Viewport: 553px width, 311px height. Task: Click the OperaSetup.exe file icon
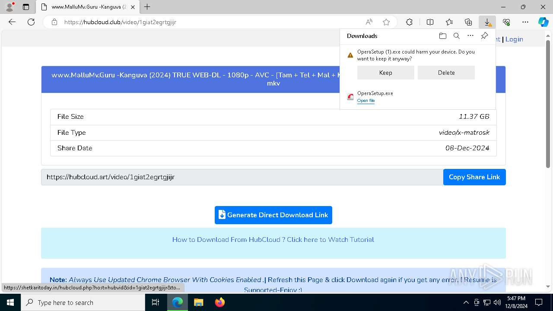pyautogui.click(x=350, y=97)
